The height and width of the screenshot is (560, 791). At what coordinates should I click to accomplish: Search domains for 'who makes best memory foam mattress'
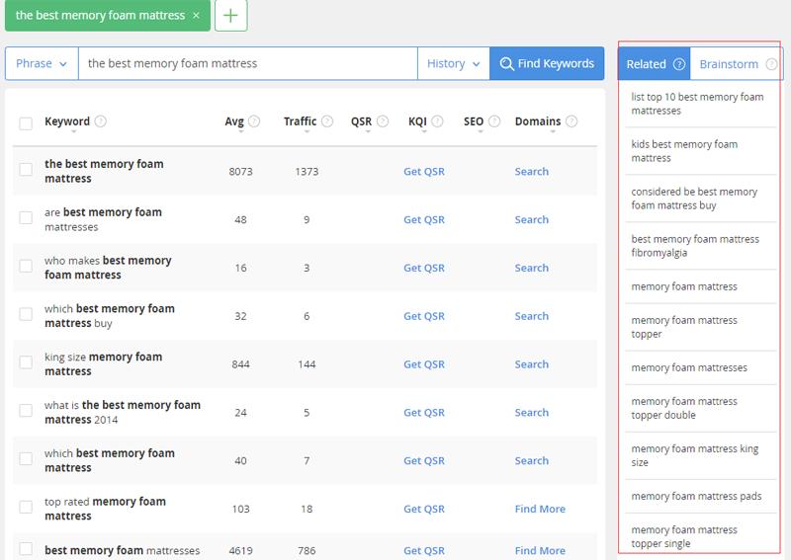(x=532, y=268)
